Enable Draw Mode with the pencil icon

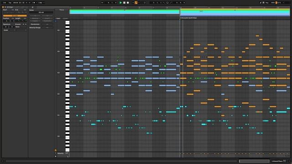(x=261, y=3)
